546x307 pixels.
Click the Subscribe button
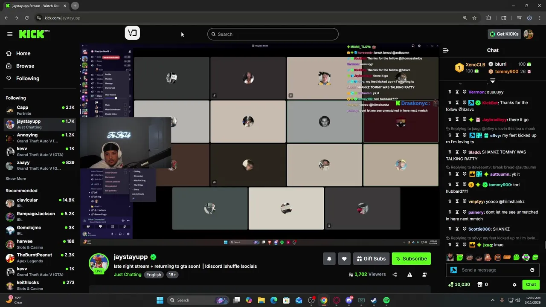coord(411,259)
